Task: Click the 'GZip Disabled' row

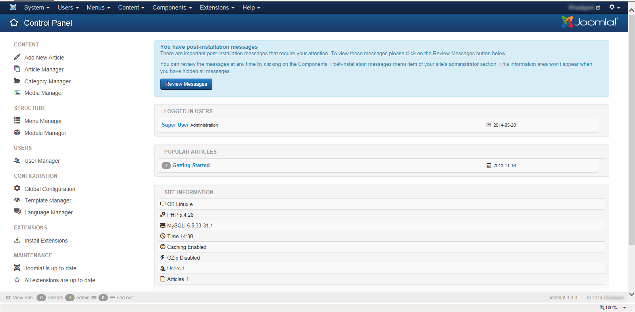Action: click(383, 258)
